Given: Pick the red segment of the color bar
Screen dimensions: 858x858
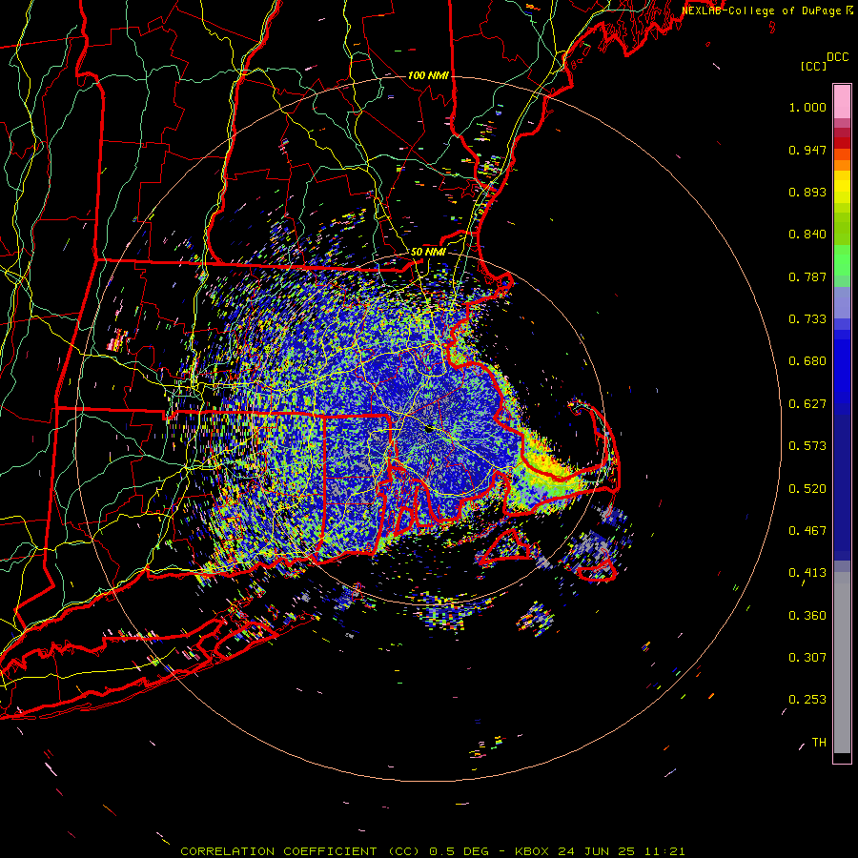Looking at the screenshot, I should pos(842,143).
